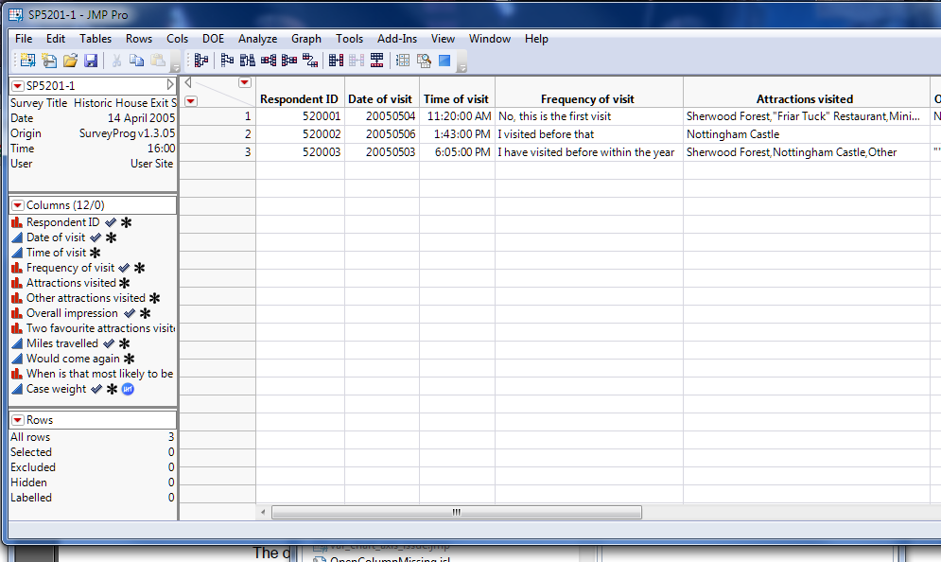Click the New Data Table toolbar icon
The image size is (941, 562).
[27, 60]
